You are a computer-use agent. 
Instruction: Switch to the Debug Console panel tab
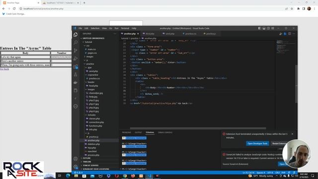[x=165, y=133]
